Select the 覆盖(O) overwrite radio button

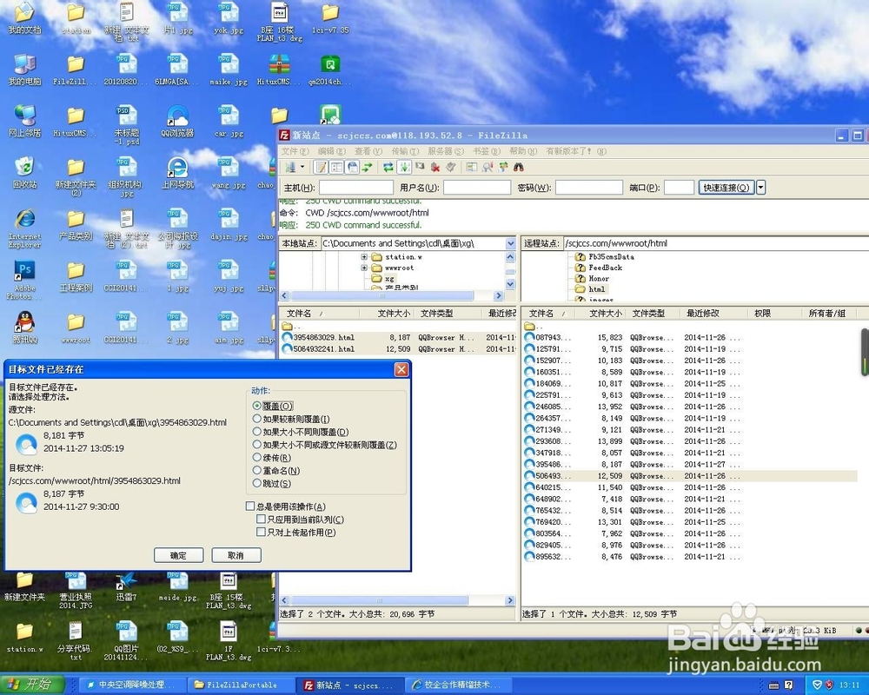256,406
